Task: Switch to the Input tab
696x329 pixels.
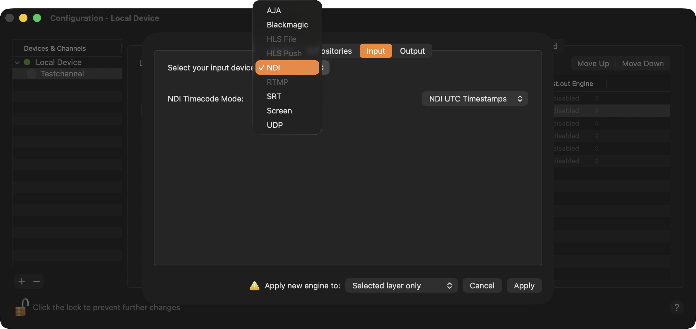Action: 375,51
